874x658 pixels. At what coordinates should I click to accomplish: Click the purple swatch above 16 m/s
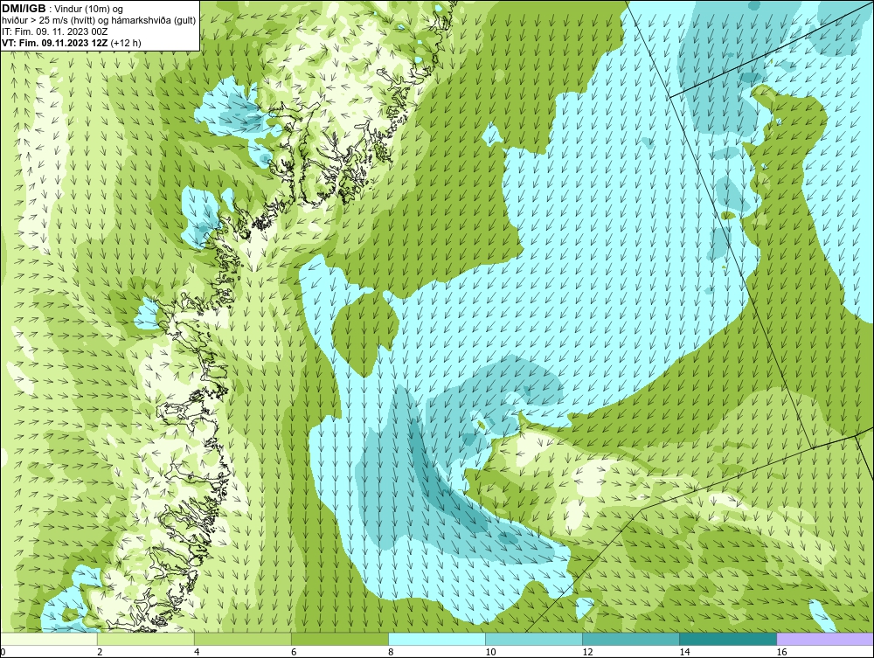click(x=825, y=639)
